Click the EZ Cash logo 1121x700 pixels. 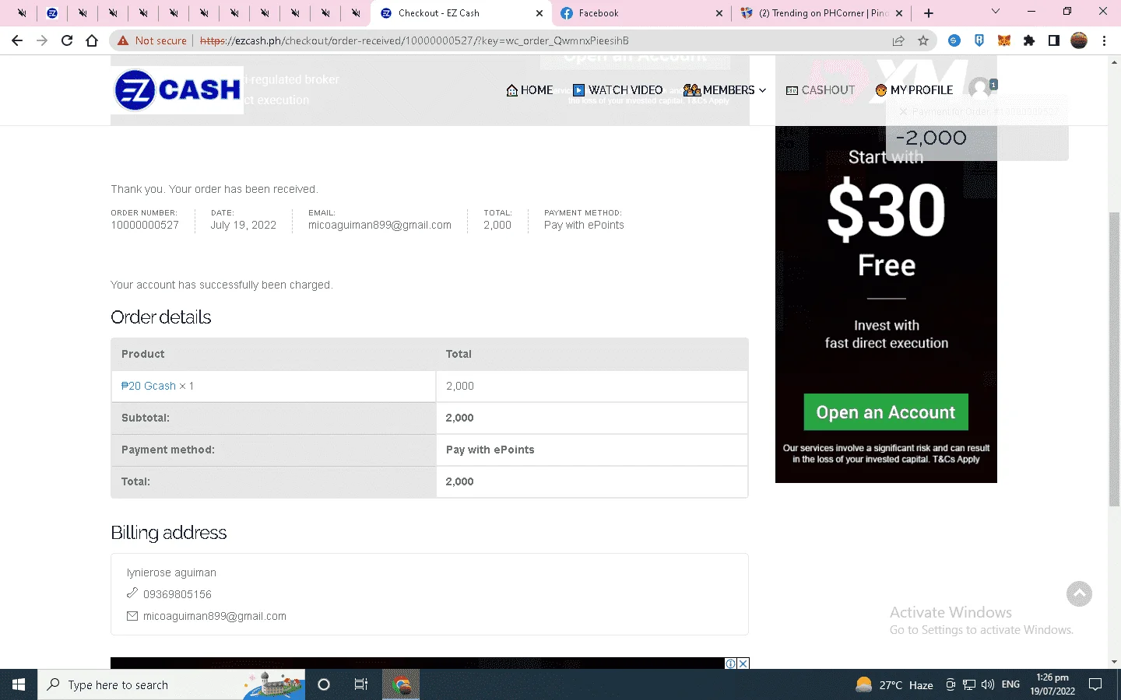pyautogui.click(x=177, y=90)
